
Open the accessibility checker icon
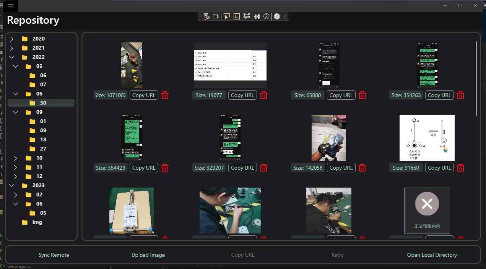267,16
